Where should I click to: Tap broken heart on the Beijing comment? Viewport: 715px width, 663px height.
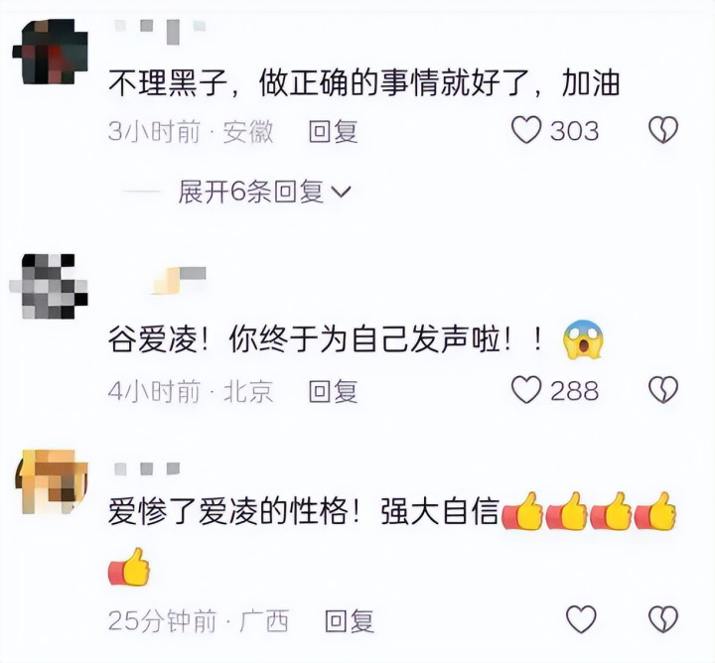tap(663, 390)
